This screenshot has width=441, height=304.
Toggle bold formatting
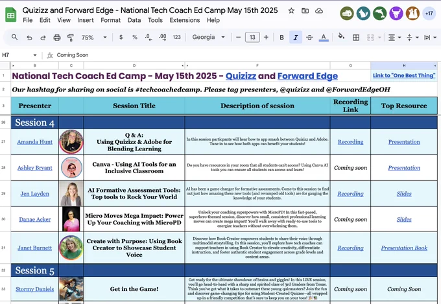[281, 38]
